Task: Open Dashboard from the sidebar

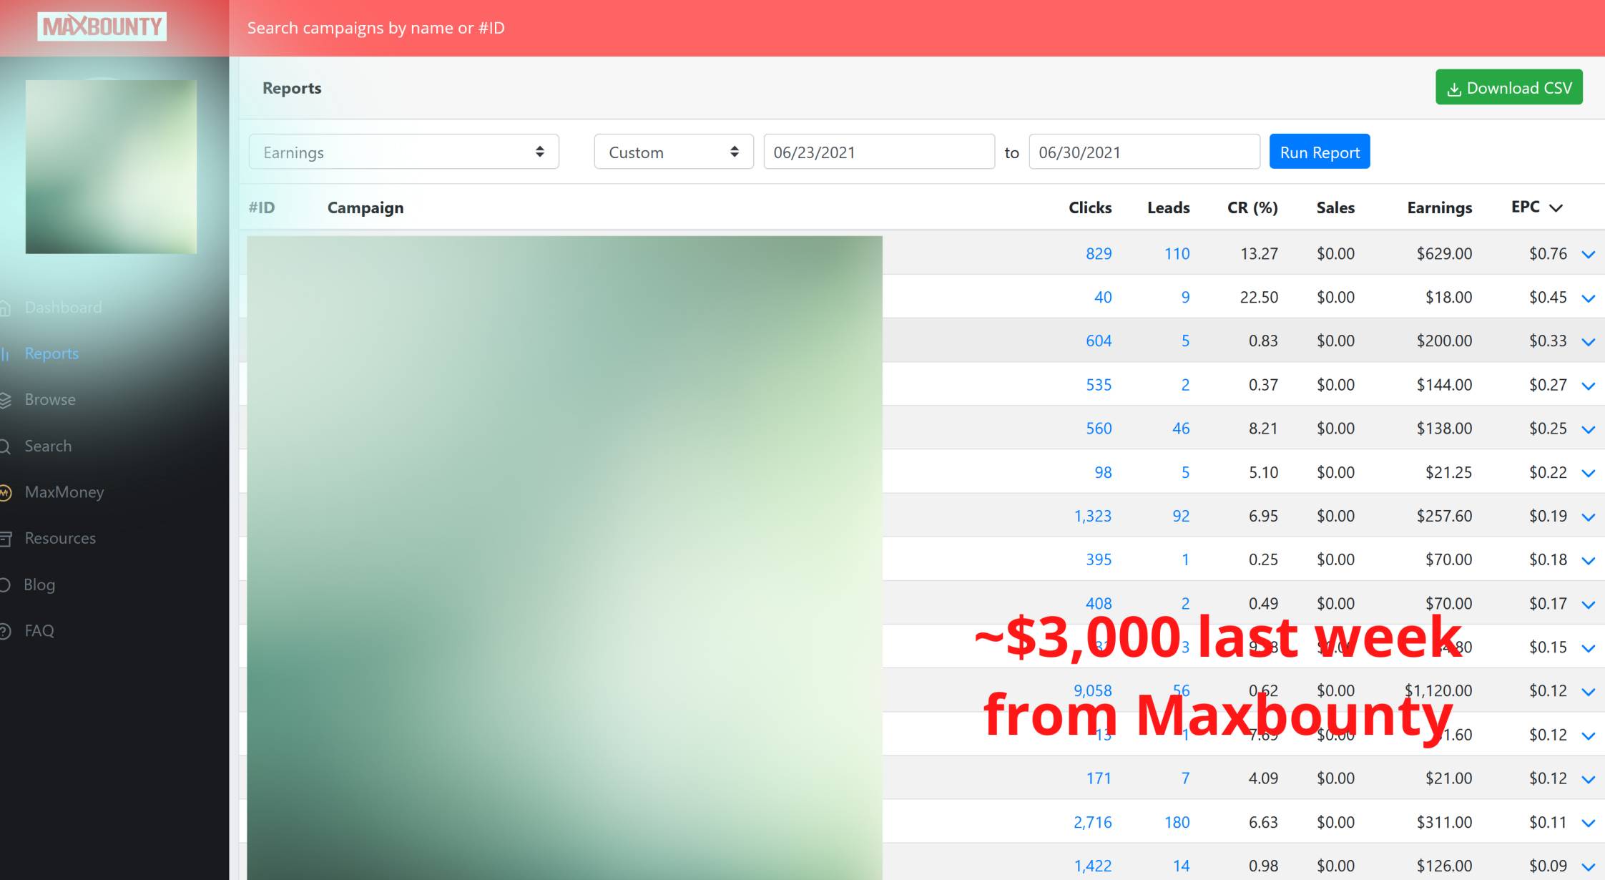Action: point(64,308)
